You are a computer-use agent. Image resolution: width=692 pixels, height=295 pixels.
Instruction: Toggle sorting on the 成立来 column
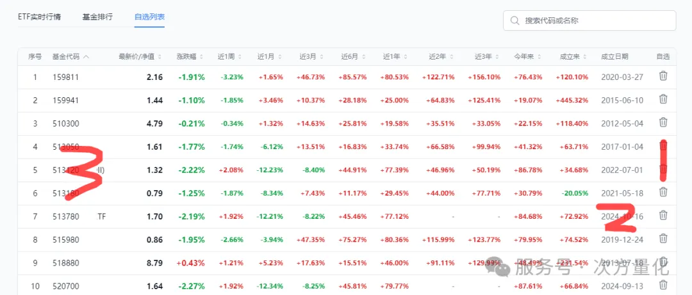coord(585,57)
